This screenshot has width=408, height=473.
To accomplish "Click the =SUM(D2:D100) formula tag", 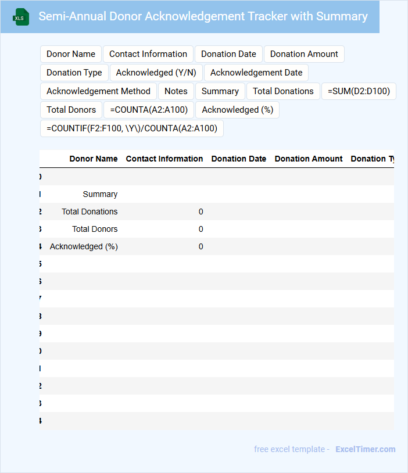I will pyautogui.click(x=359, y=91).
